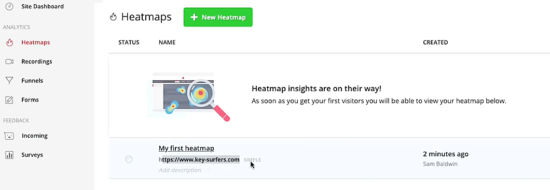Open the Forms edit icon
Image resolution: width=550 pixels, height=190 pixels.
[9, 100]
